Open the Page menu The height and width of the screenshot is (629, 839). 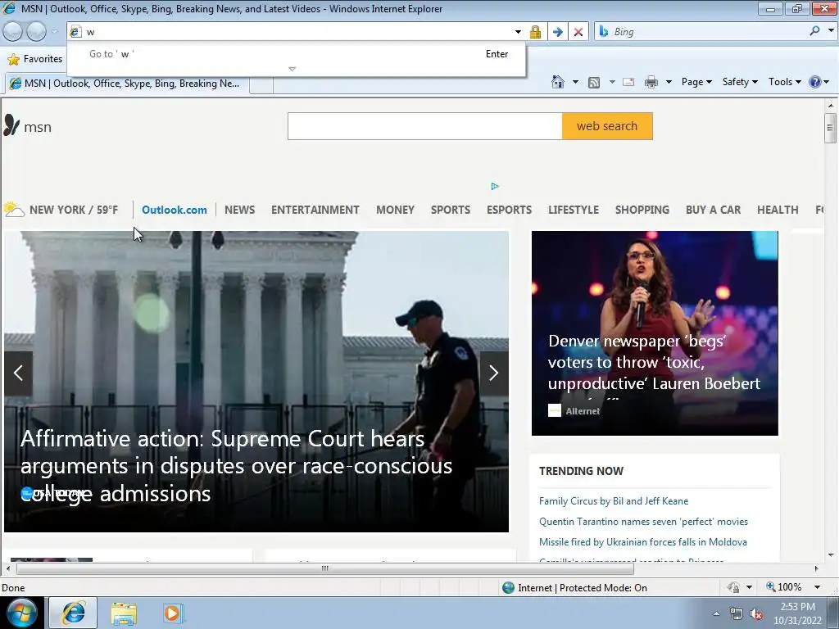(x=696, y=82)
